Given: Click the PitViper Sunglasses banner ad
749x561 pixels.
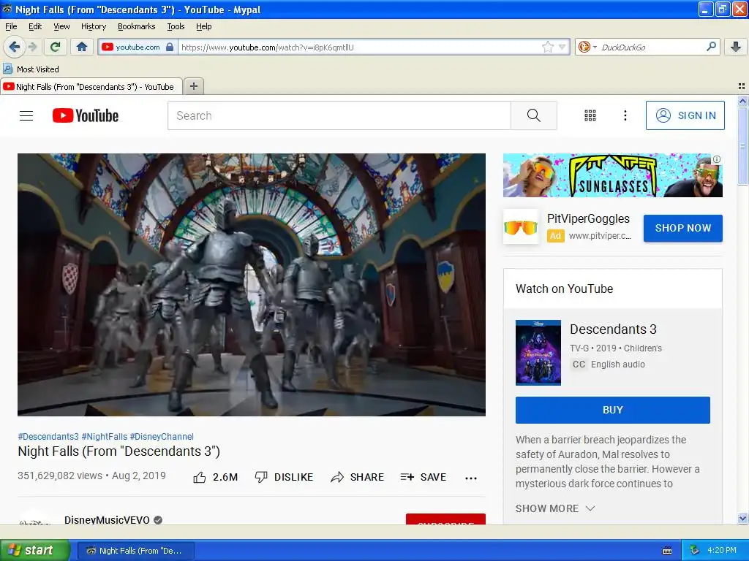Looking at the screenshot, I should (x=612, y=175).
